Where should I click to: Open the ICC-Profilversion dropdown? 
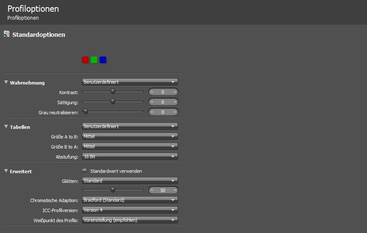click(x=130, y=210)
